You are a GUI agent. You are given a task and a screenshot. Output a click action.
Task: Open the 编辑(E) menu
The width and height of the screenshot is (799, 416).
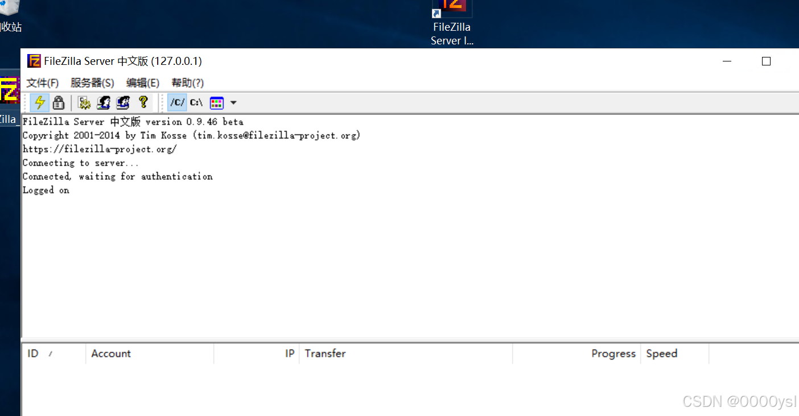[x=143, y=83]
